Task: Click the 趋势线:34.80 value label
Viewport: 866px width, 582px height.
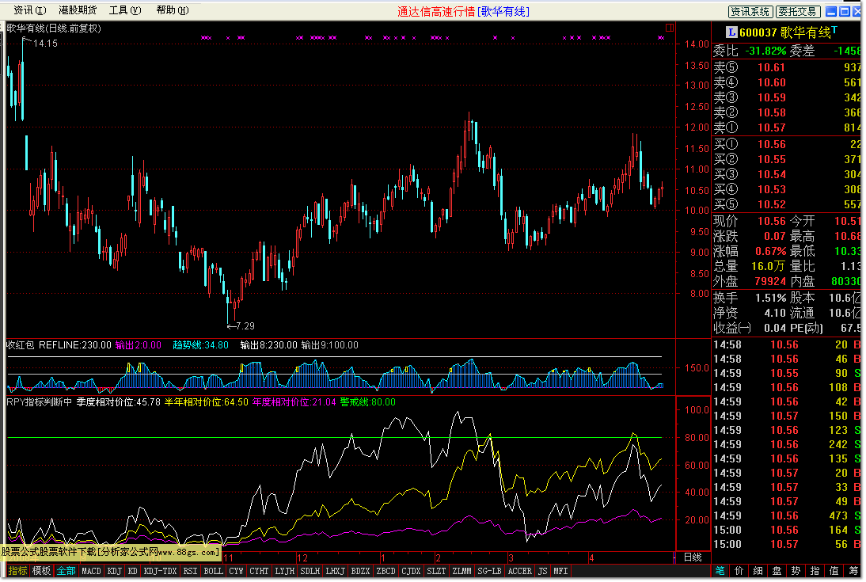Action: click(200, 345)
